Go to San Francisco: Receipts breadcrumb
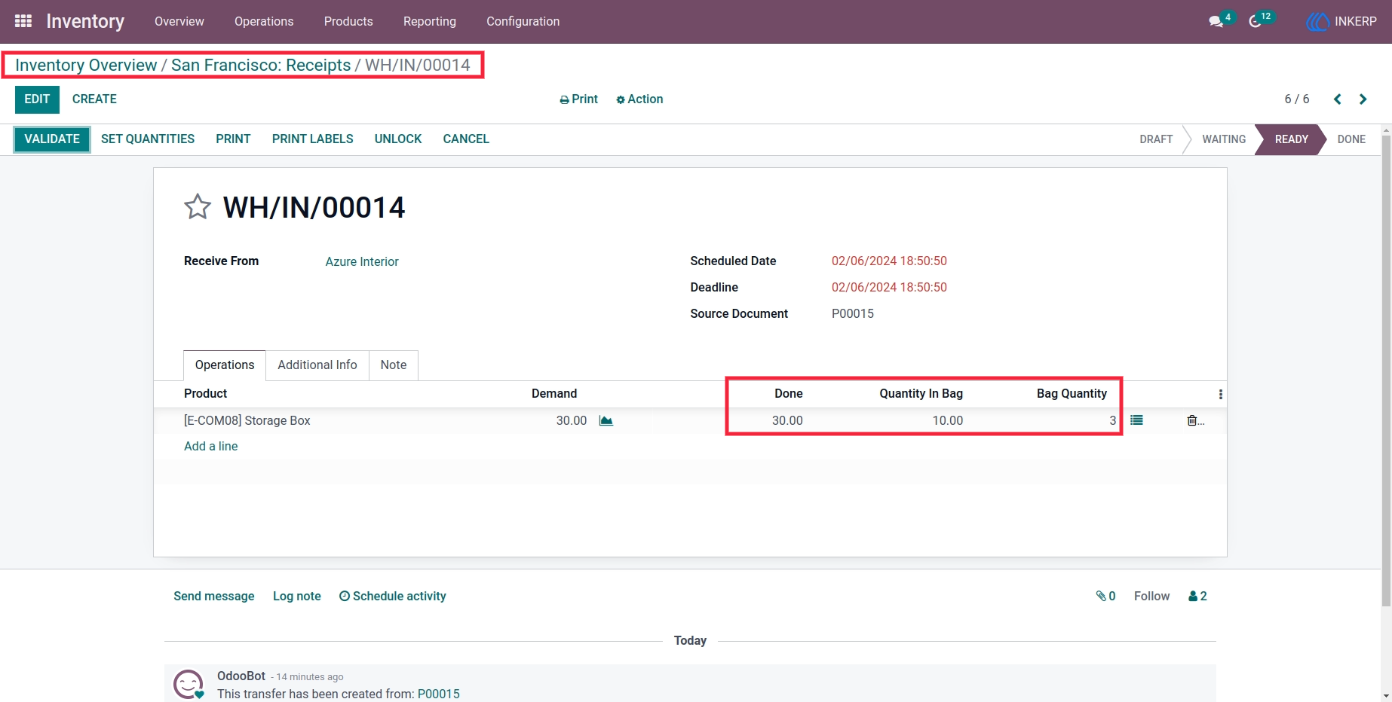This screenshot has width=1392, height=702. (261, 65)
